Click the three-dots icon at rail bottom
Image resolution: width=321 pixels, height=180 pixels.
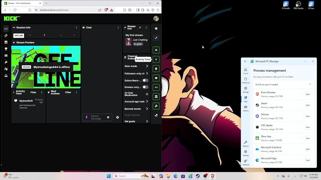pos(156,115)
